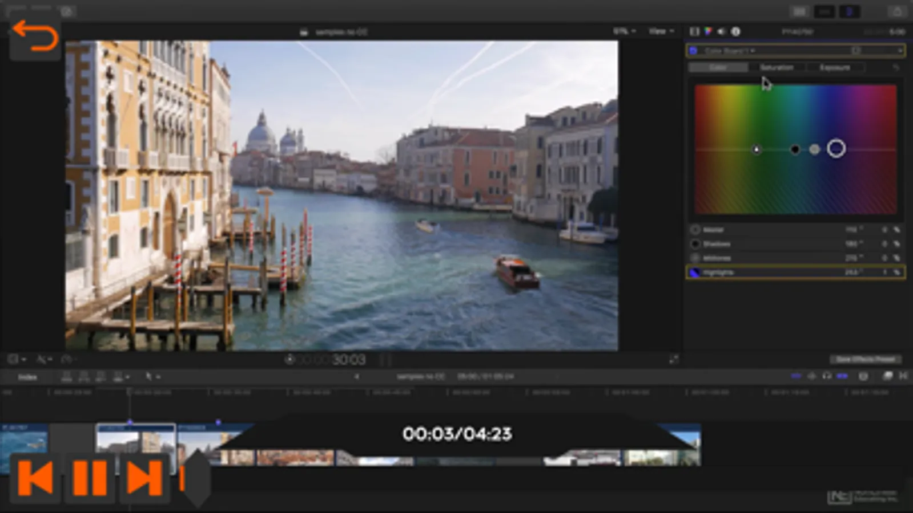
Task: Open the Video inspector filmstrip icon
Action: pyautogui.click(x=694, y=32)
